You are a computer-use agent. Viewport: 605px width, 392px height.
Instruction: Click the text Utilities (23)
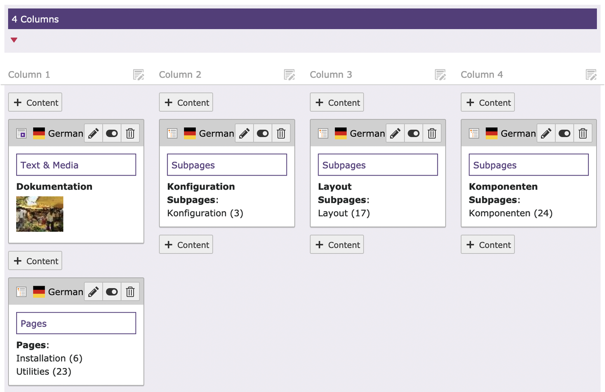[x=44, y=371]
